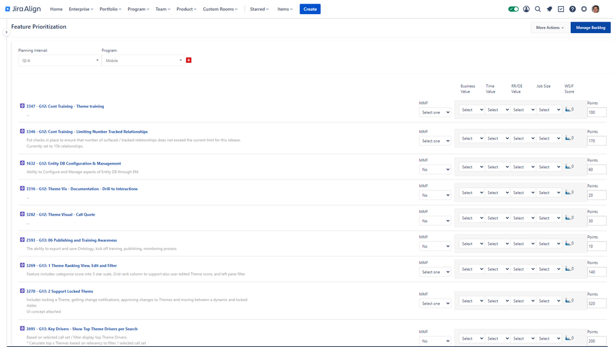Click the rocket announcements icon

(549, 9)
